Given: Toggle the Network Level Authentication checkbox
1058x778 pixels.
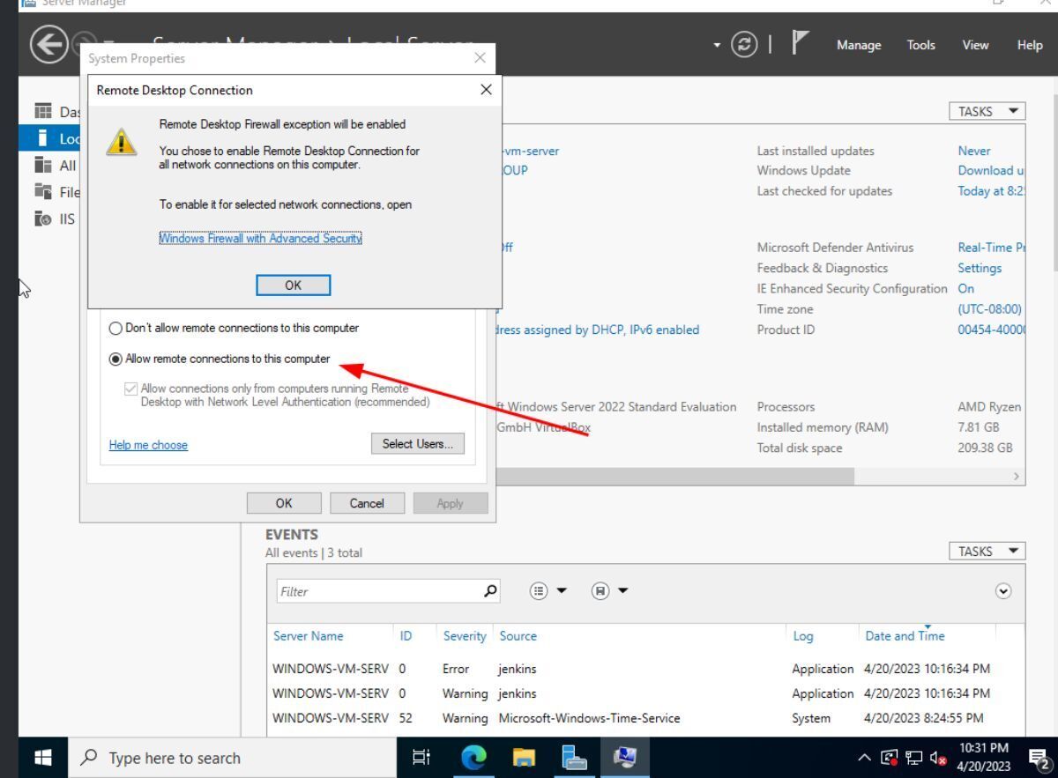Looking at the screenshot, I should 131,389.
